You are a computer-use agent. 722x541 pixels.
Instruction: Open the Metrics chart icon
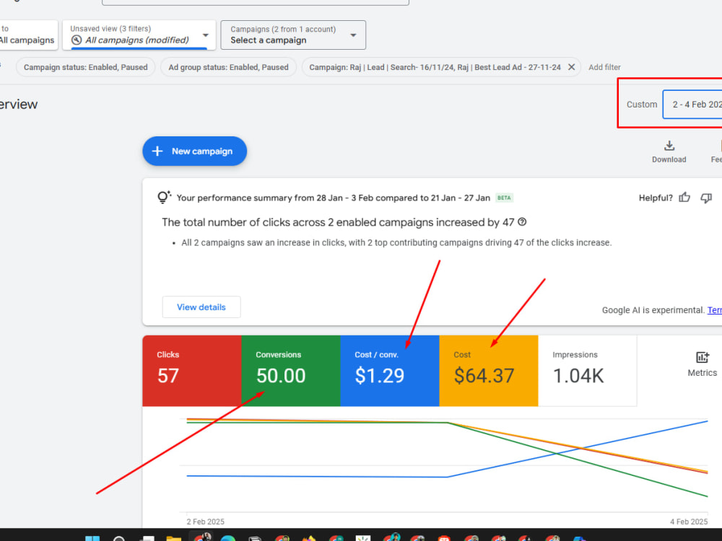[x=703, y=358]
